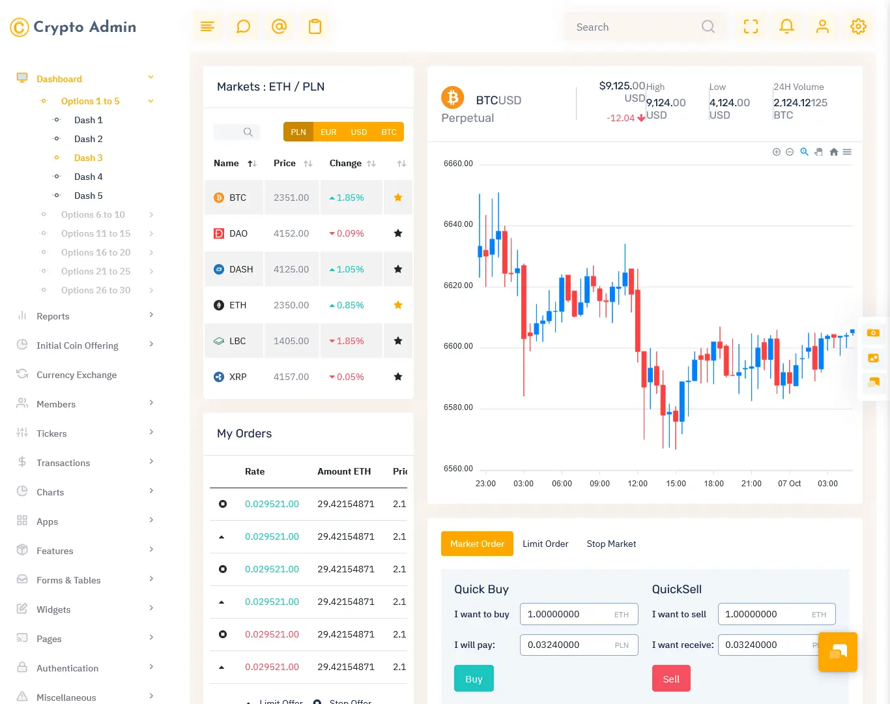Sort markets table by Price
890x704 pixels.
[293, 163]
